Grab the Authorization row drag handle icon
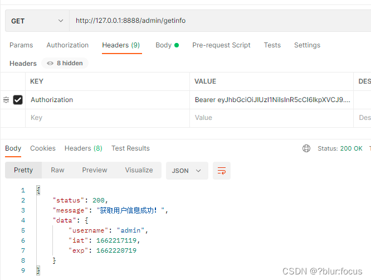This screenshot has width=371, height=280. pyautogui.click(x=6, y=100)
